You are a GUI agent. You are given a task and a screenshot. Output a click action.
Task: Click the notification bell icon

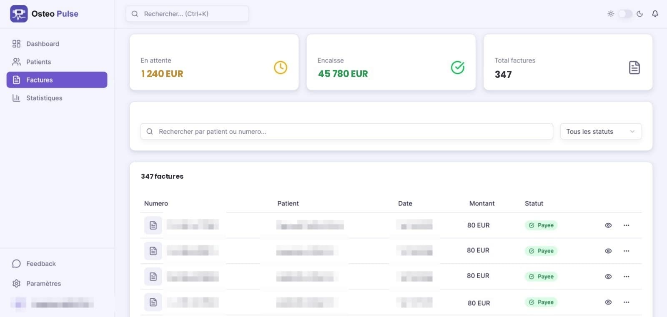tap(655, 14)
